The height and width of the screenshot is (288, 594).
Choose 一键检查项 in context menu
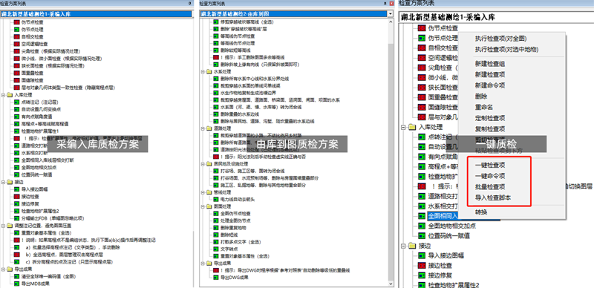[x=490, y=166]
